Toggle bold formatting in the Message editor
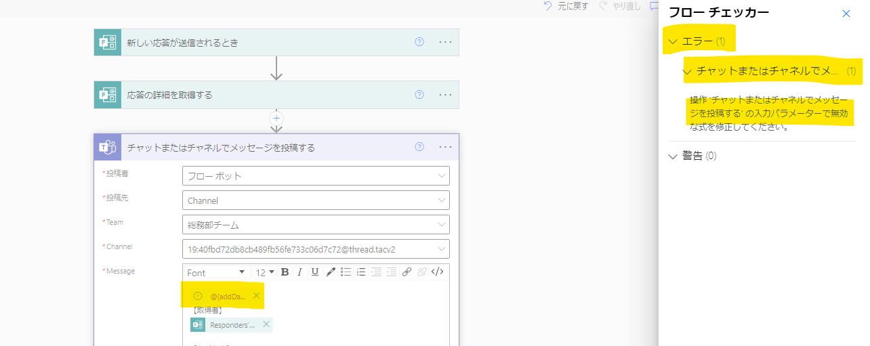The image size is (870, 346). tap(285, 272)
